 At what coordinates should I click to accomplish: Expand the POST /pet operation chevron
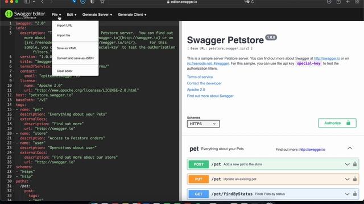pos(347,164)
